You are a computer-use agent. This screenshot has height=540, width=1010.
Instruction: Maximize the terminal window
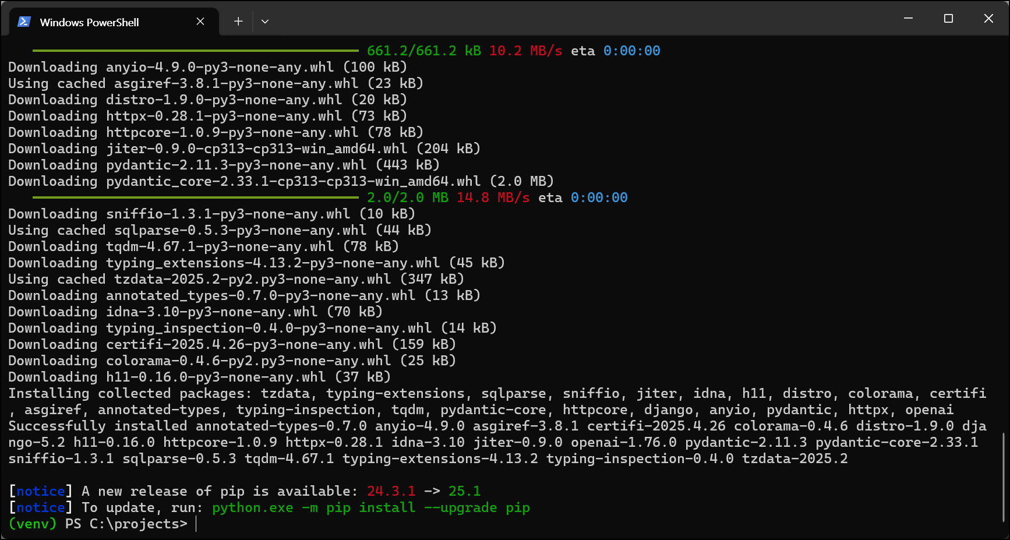click(948, 19)
